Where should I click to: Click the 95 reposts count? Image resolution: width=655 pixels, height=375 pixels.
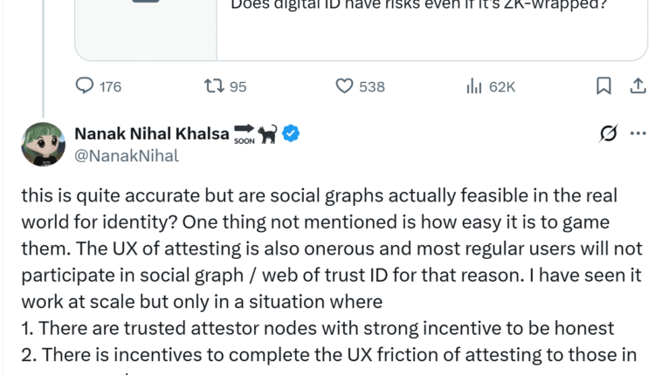pos(238,86)
